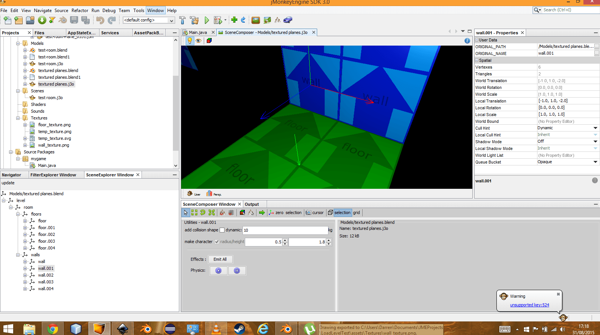This screenshot has height=335, width=600.
Task: Click the green right arrow SceneComposer icon
Action: tap(262, 213)
